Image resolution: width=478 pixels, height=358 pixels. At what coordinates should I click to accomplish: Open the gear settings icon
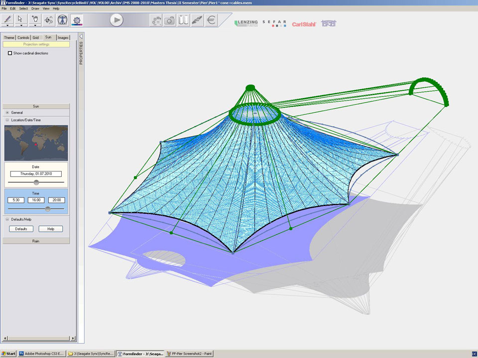[77, 20]
